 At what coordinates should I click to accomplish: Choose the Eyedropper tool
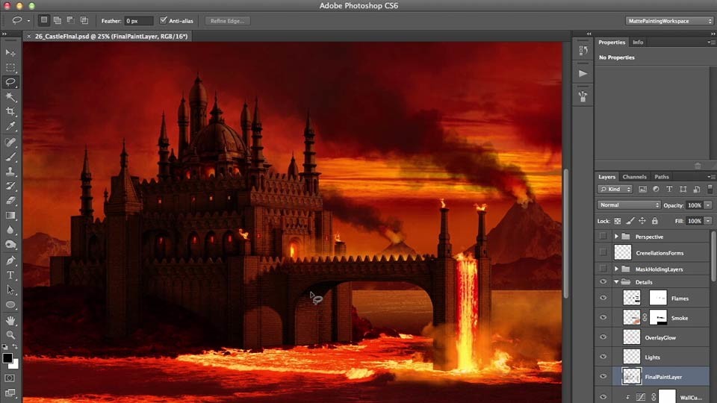10,126
